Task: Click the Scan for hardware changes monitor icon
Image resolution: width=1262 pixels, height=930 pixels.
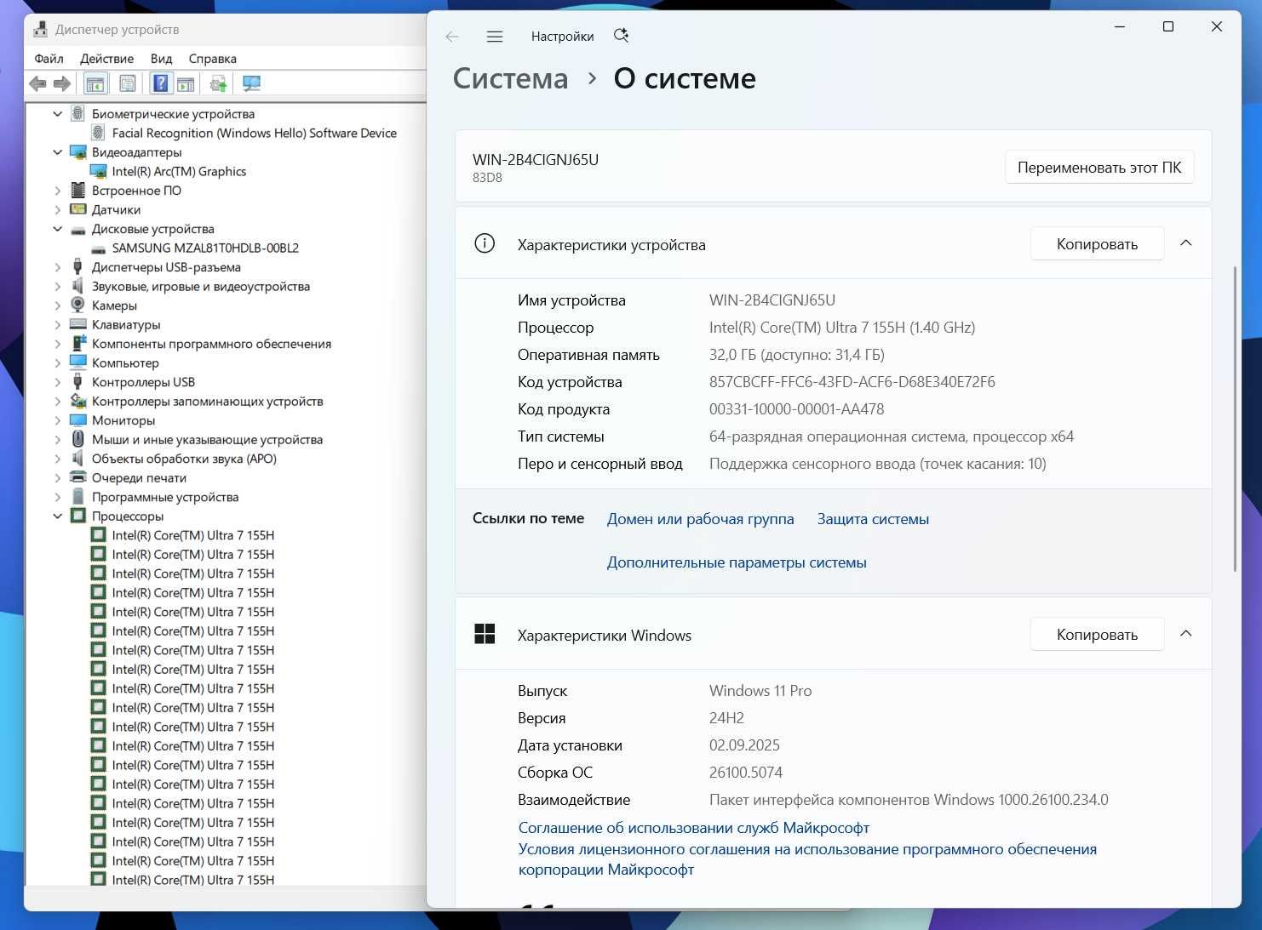Action: click(x=251, y=83)
